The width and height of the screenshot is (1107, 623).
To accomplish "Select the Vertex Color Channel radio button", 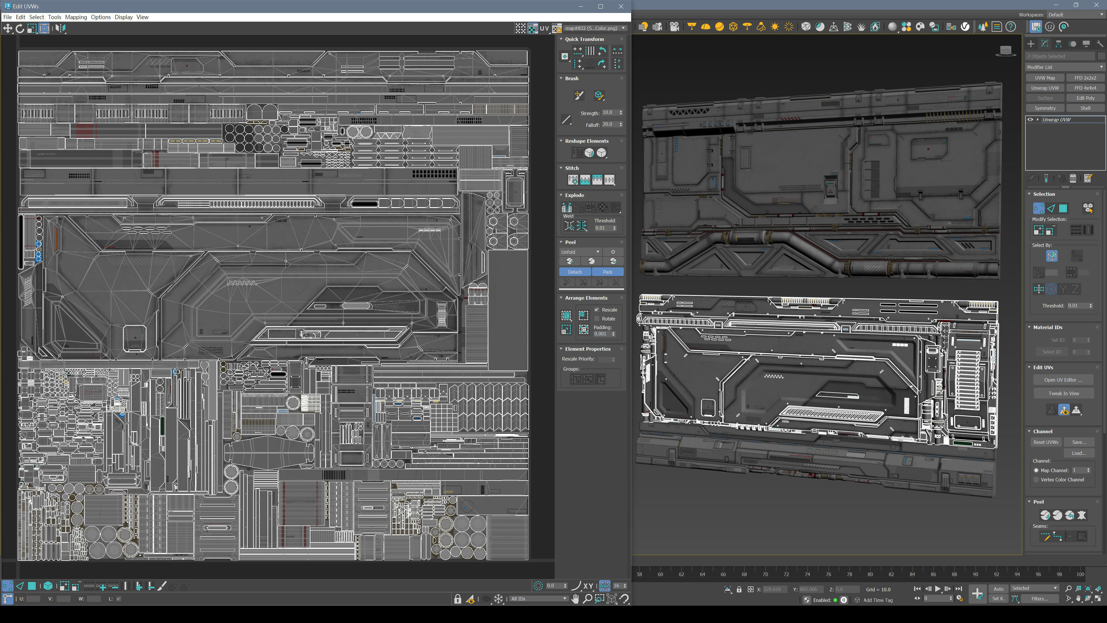I will click(x=1036, y=479).
